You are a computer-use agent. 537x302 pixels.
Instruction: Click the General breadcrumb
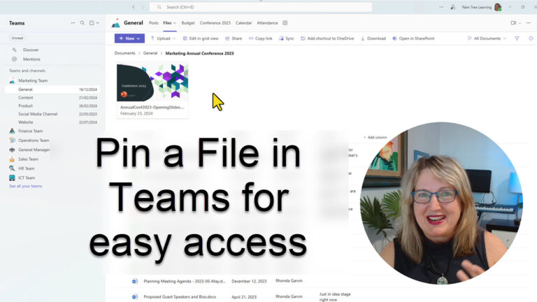[x=150, y=53]
